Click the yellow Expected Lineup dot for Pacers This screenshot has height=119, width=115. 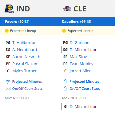7,31
